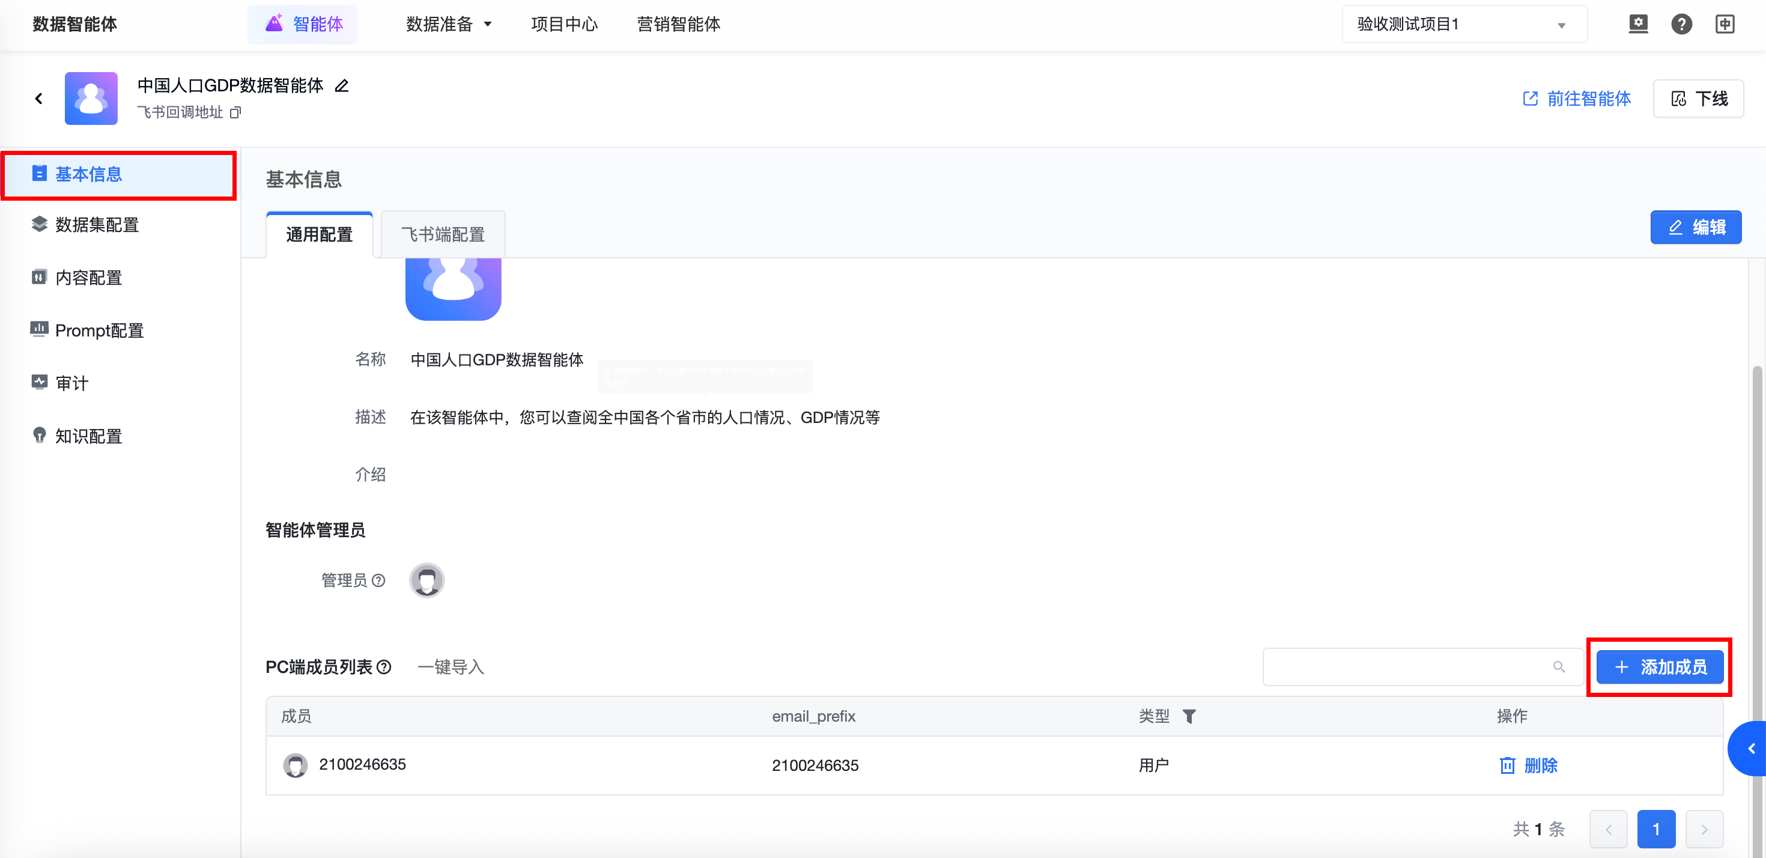Click the rightmost grid icon in top bar
This screenshot has width=1766, height=858.
[1725, 24]
